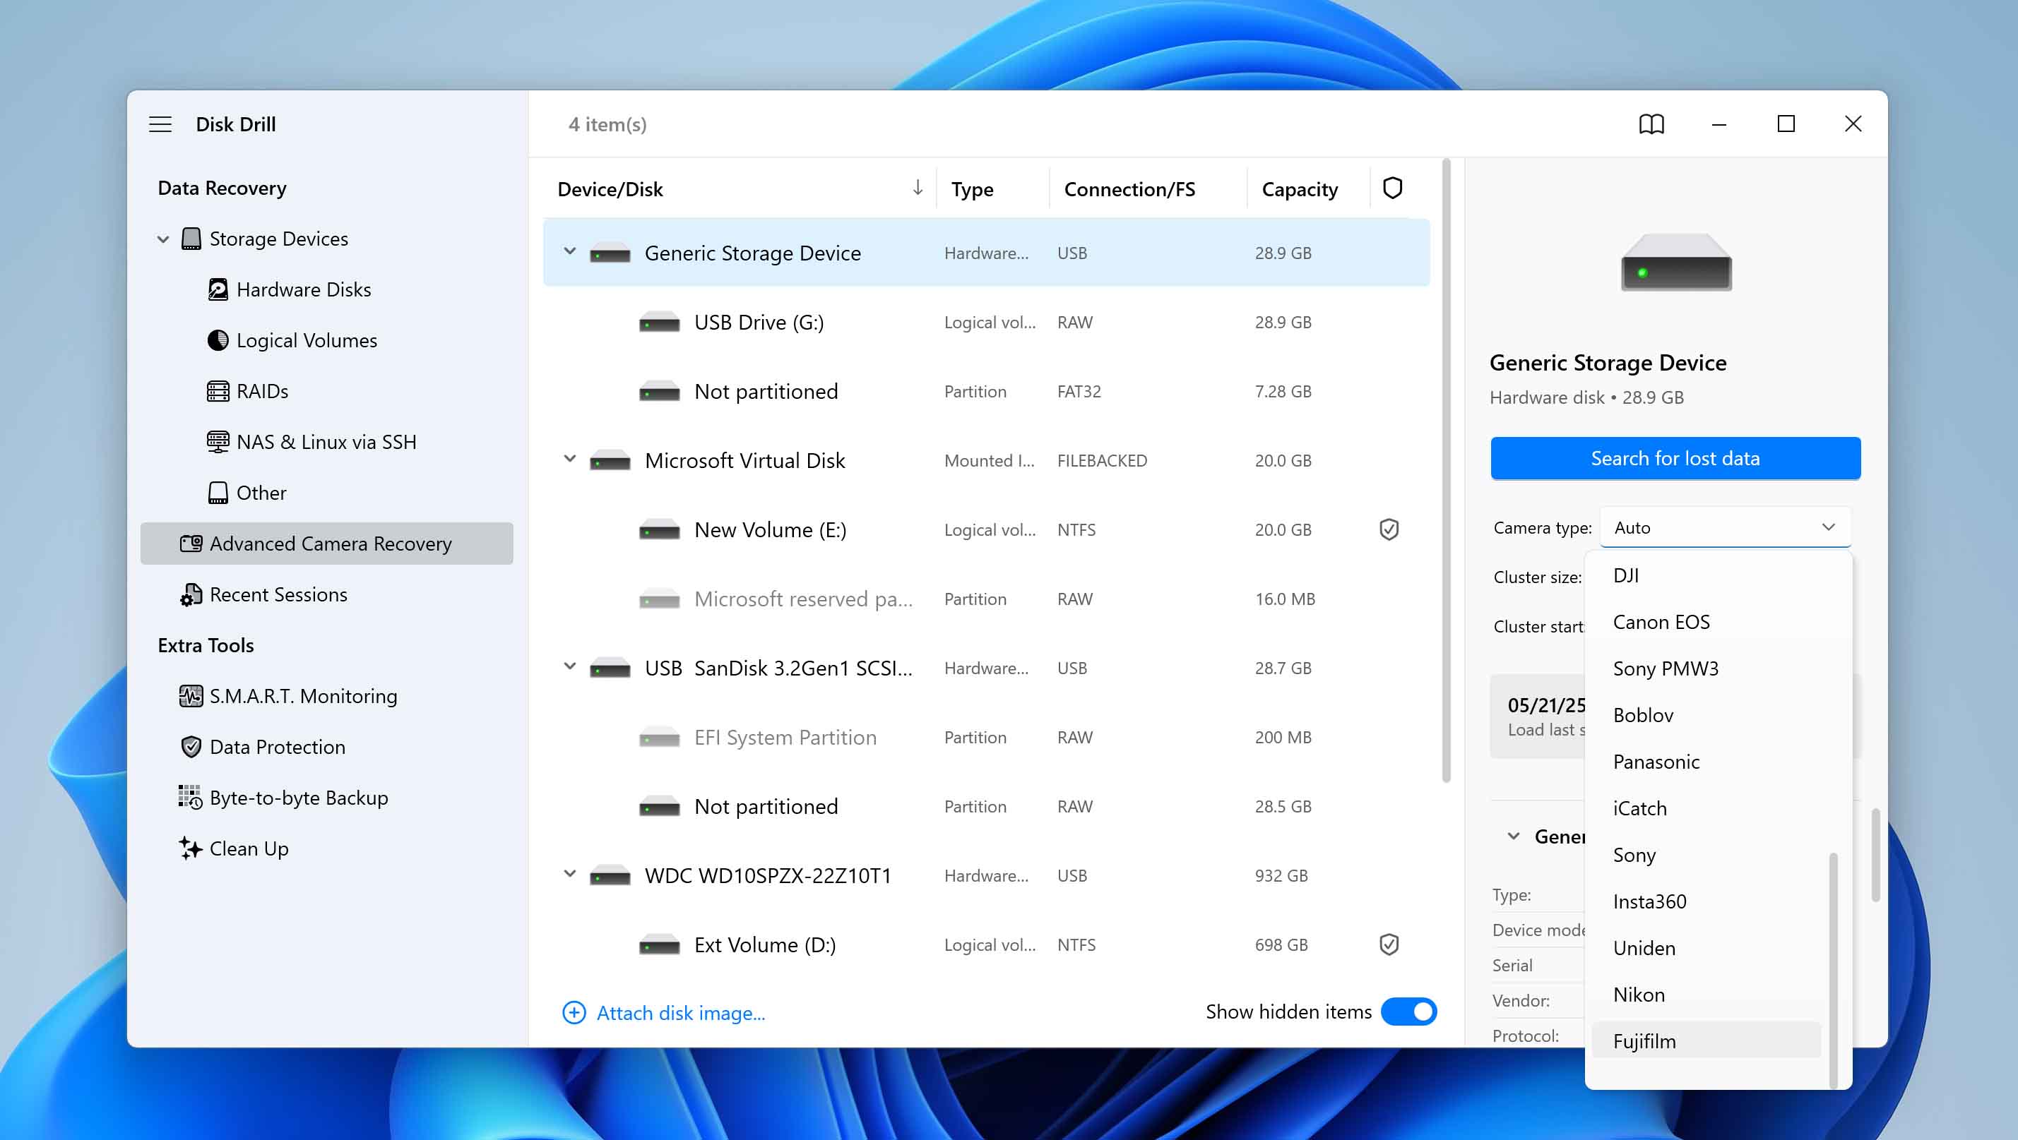
Task: Click the device list vertical scrollbar
Action: (x=1446, y=470)
